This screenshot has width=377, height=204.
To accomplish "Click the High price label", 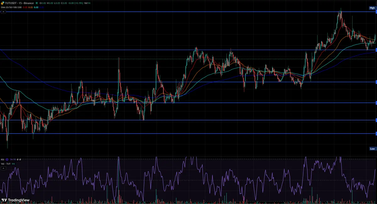I will click(x=372, y=8).
